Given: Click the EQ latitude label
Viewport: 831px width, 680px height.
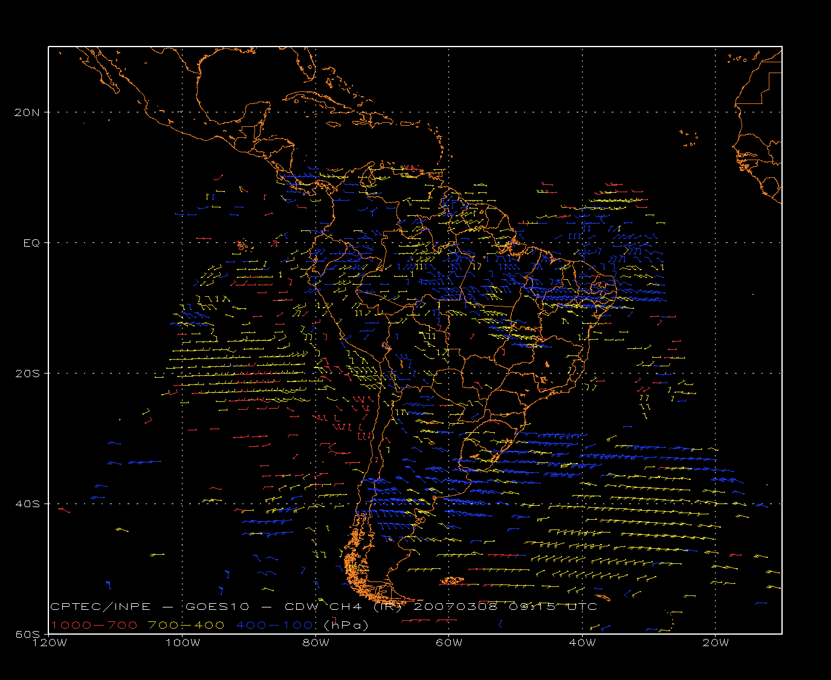Looking at the screenshot, I should pos(31,243).
